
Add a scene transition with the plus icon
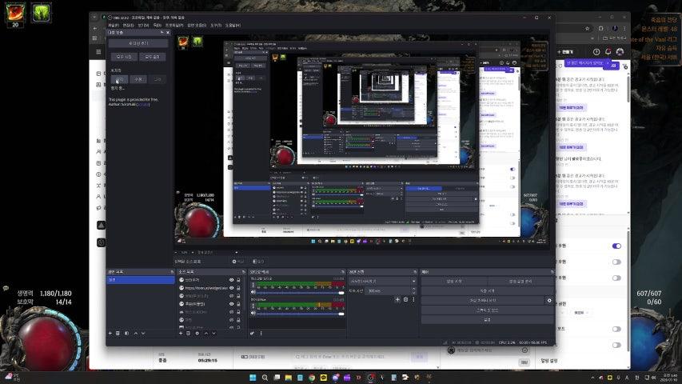397,299
